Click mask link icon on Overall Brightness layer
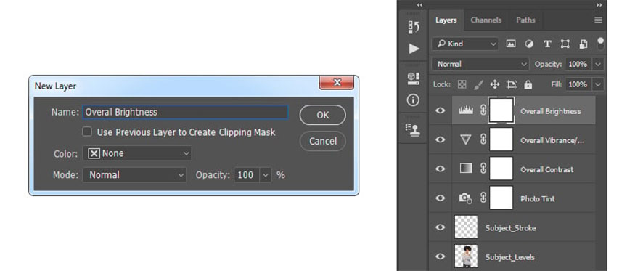This screenshot has width=635, height=271. (x=483, y=110)
